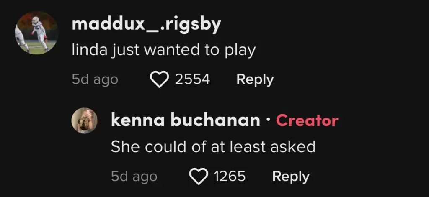Select the 'linda just wanted to play' comment text
The height and width of the screenshot is (197, 429).
[x=163, y=51]
